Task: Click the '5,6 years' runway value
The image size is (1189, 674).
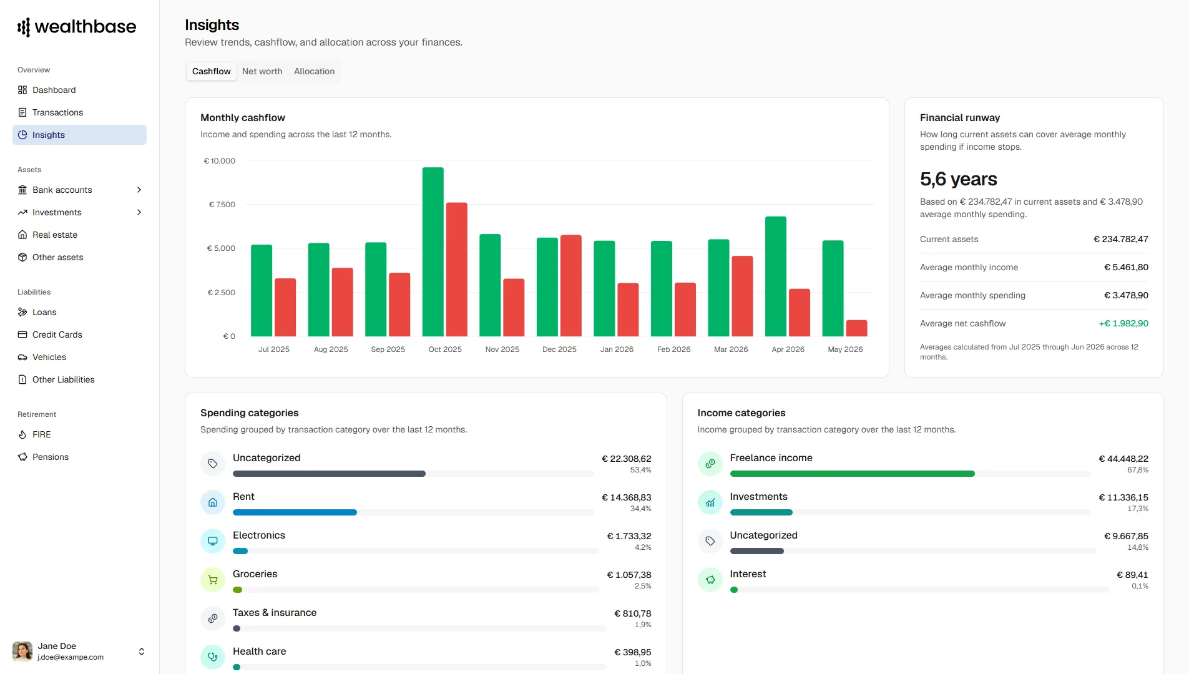Action: pyautogui.click(x=958, y=179)
